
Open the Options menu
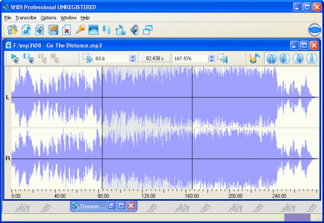point(49,18)
